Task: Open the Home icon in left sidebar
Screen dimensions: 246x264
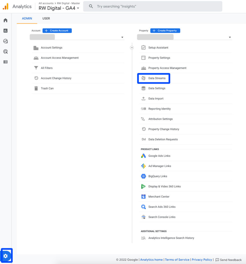Action: pos(6,20)
